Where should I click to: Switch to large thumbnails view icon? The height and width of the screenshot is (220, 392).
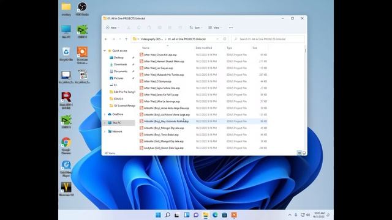(304, 153)
